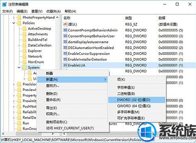Expand the PhotoPropertyHand tree node
The image size is (196, 143).
(14, 17)
